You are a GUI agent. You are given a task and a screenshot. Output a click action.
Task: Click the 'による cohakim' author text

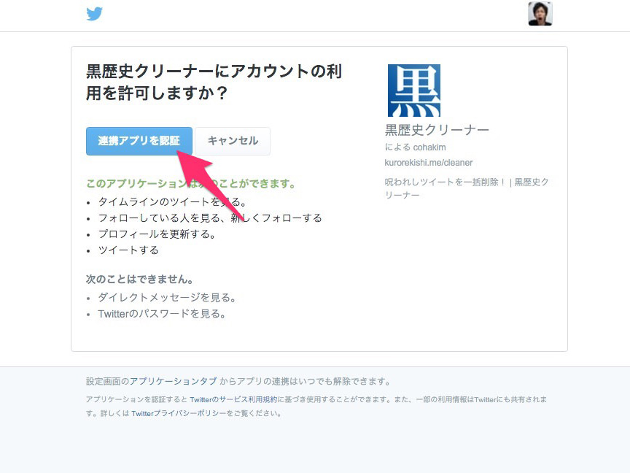(x=415, y=147)
